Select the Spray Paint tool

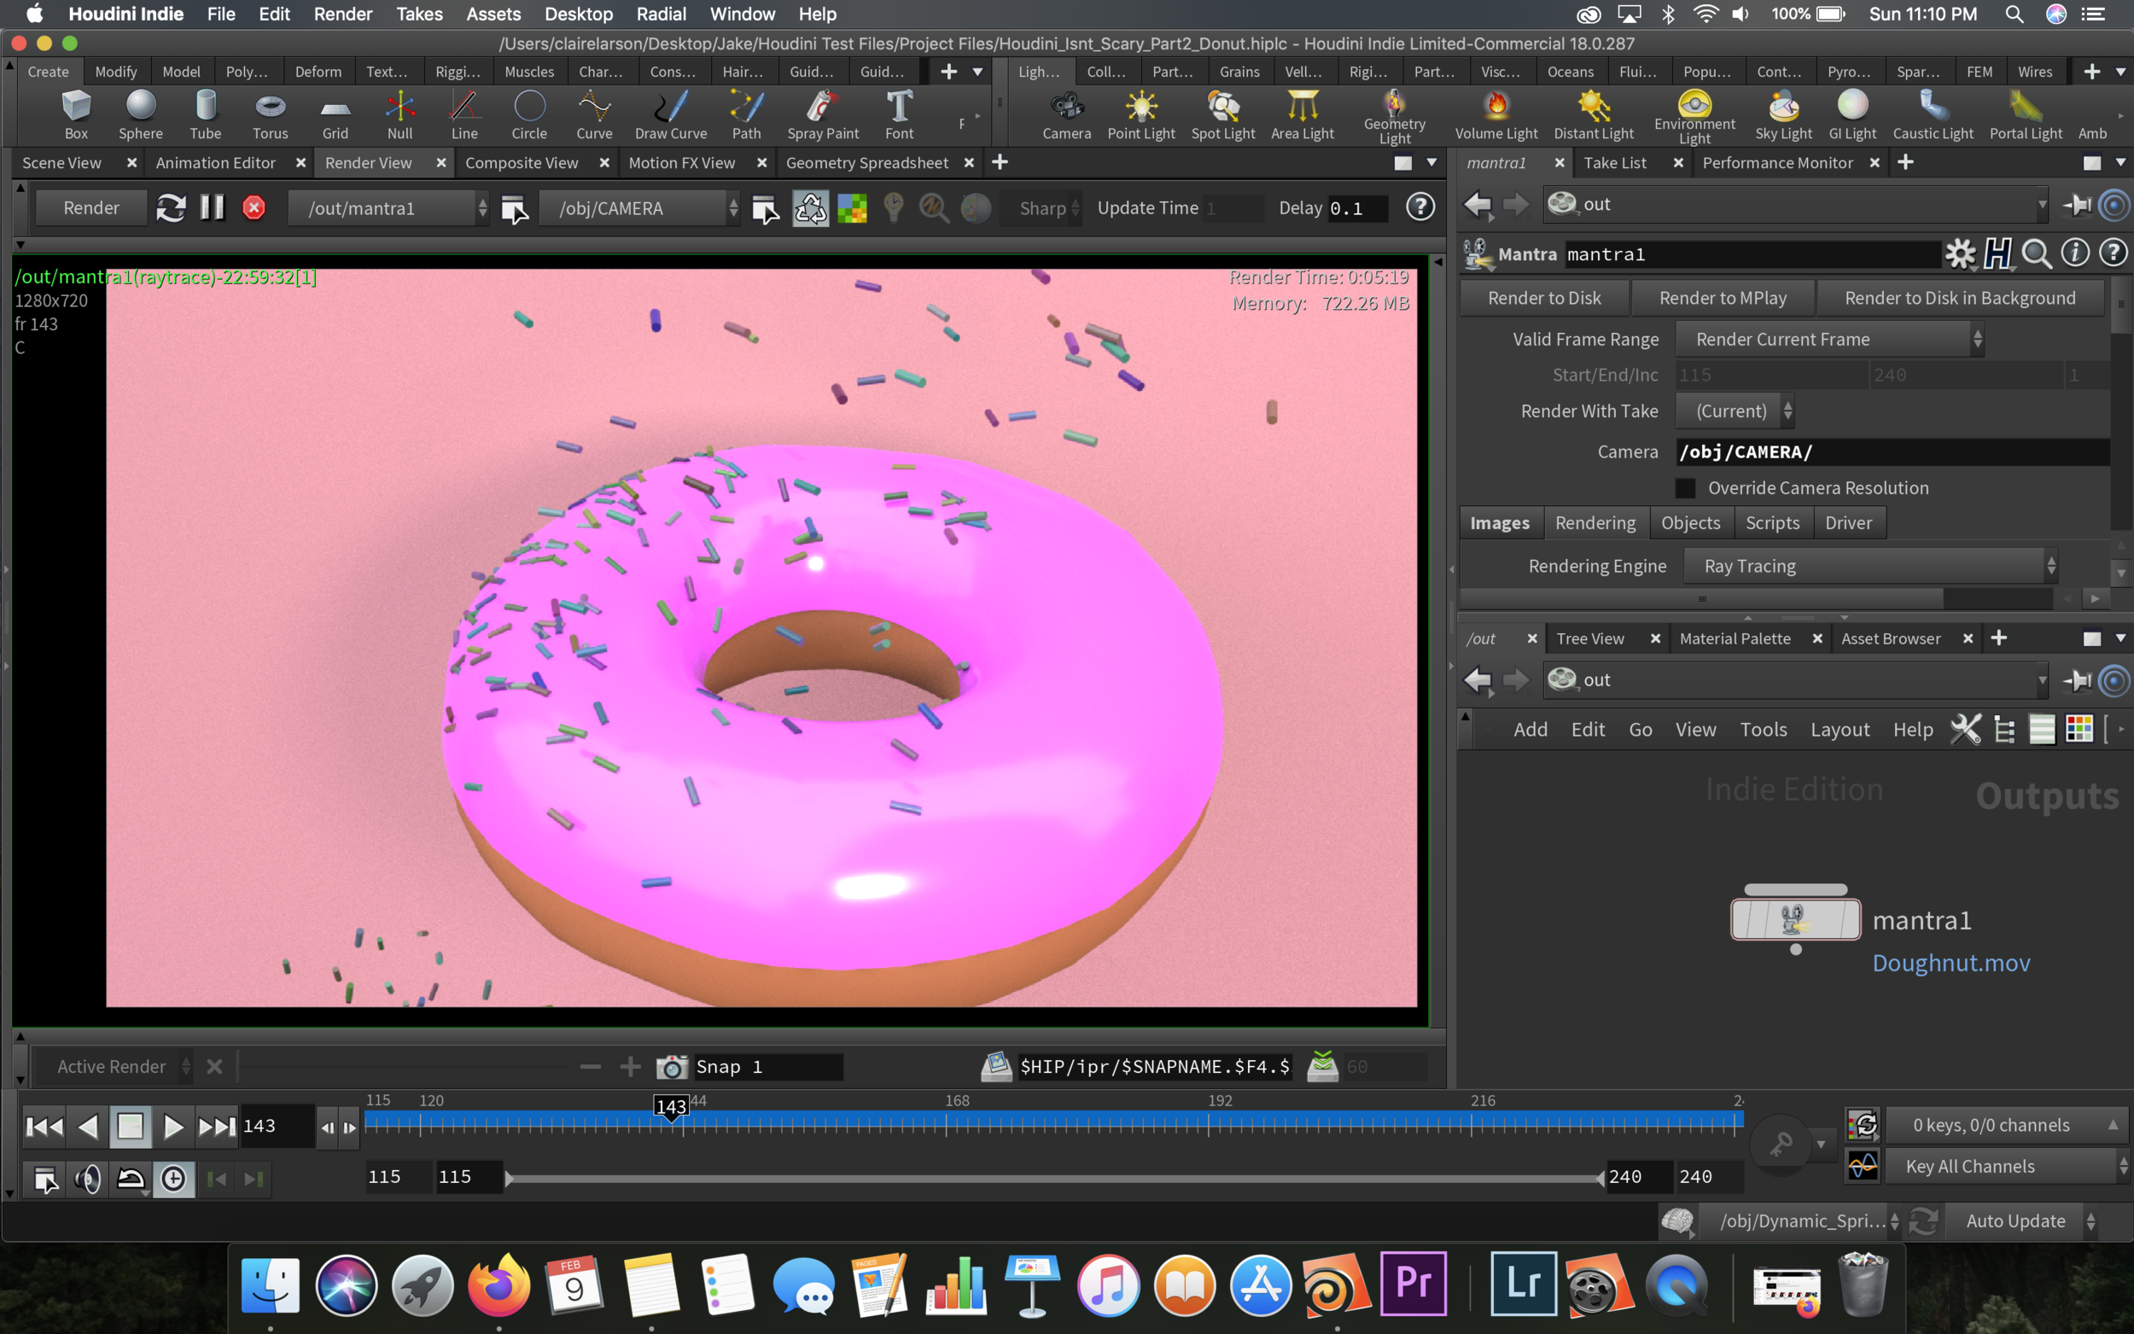click(822, 114)
